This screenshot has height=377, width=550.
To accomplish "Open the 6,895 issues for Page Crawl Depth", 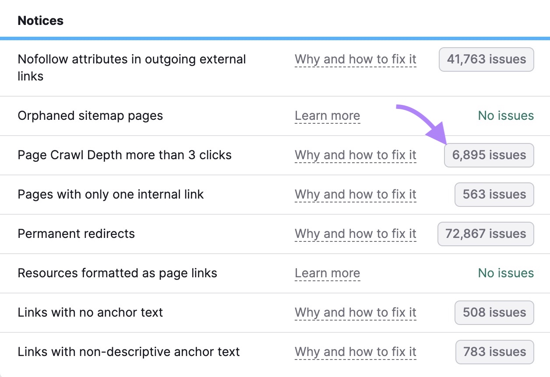I will pos(489,155).
